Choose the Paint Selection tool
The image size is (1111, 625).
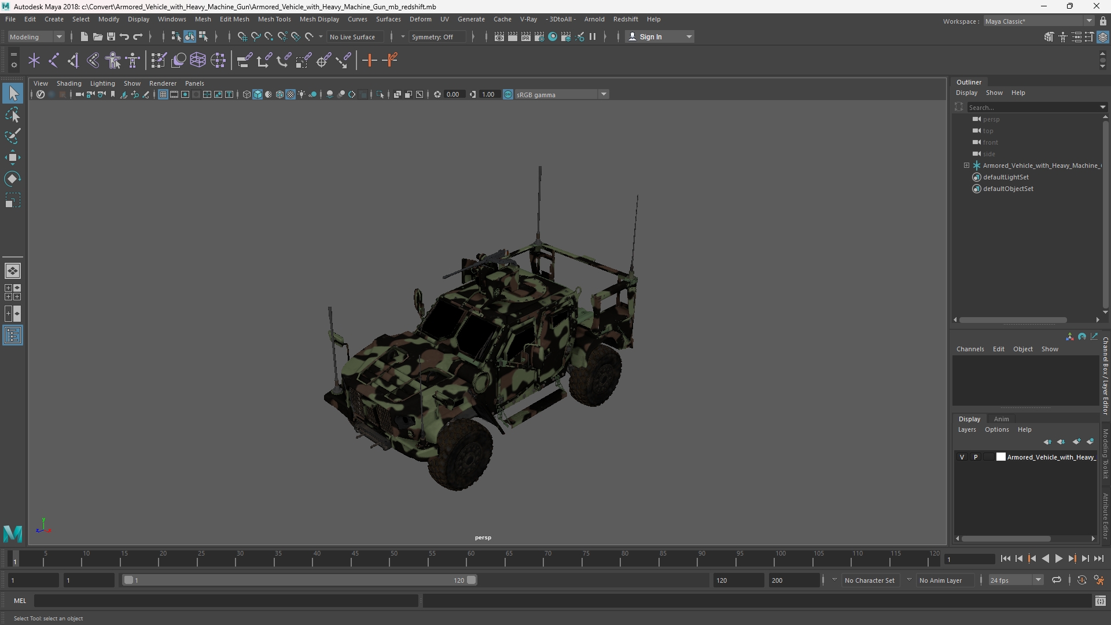pyautogui.click(x=13, y=136)
